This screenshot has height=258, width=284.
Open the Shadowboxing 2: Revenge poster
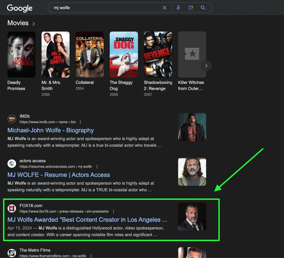[158, 55]
